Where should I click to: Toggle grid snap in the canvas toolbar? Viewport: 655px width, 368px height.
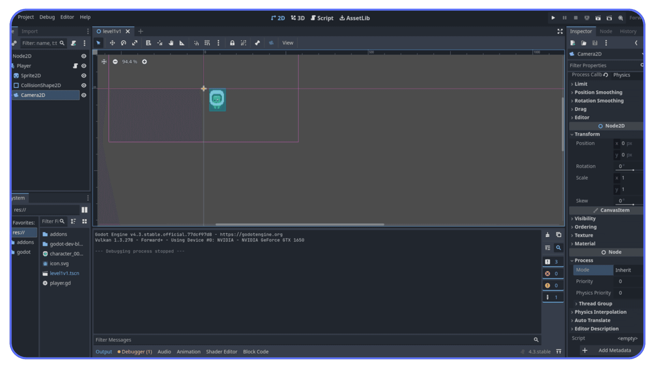pyautogui.click(x=207, y=43)
